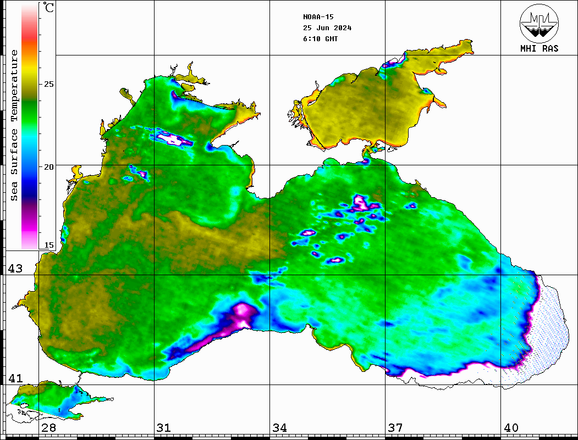The height and width of the screenshot is (440, 578).
Task: Click longitude label 31
Action: coord(164,428)
